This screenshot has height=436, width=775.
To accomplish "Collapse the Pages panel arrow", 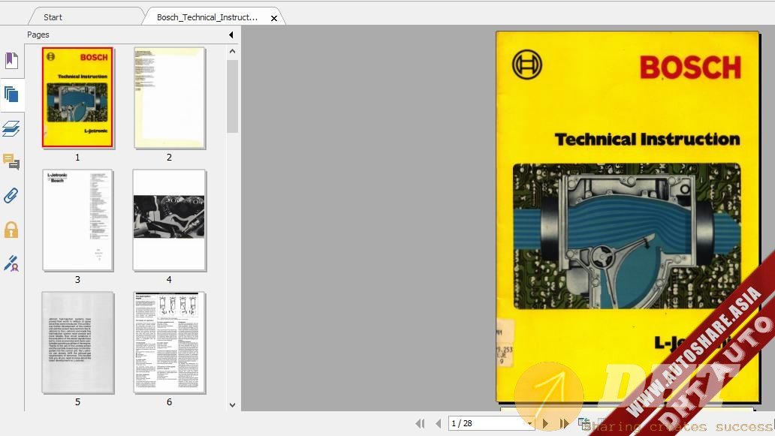I will pyautogui.click(x=231, y=35).
